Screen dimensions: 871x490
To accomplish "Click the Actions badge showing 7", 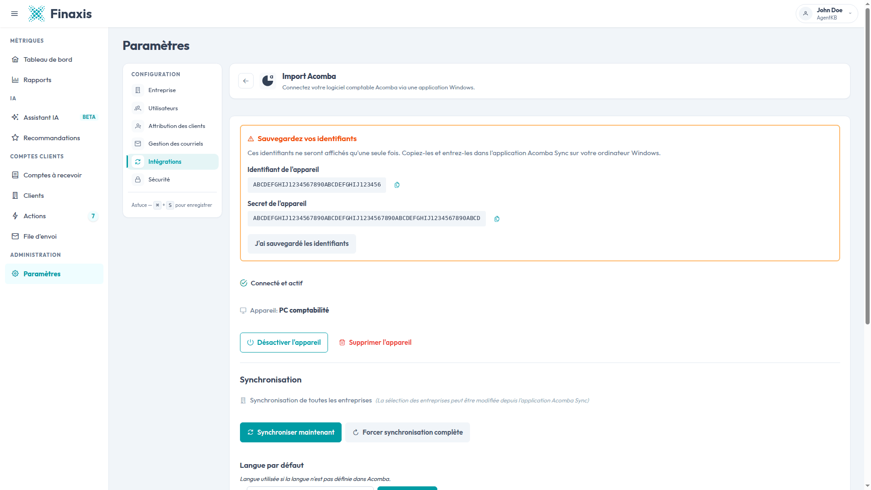I will [93, 216].
